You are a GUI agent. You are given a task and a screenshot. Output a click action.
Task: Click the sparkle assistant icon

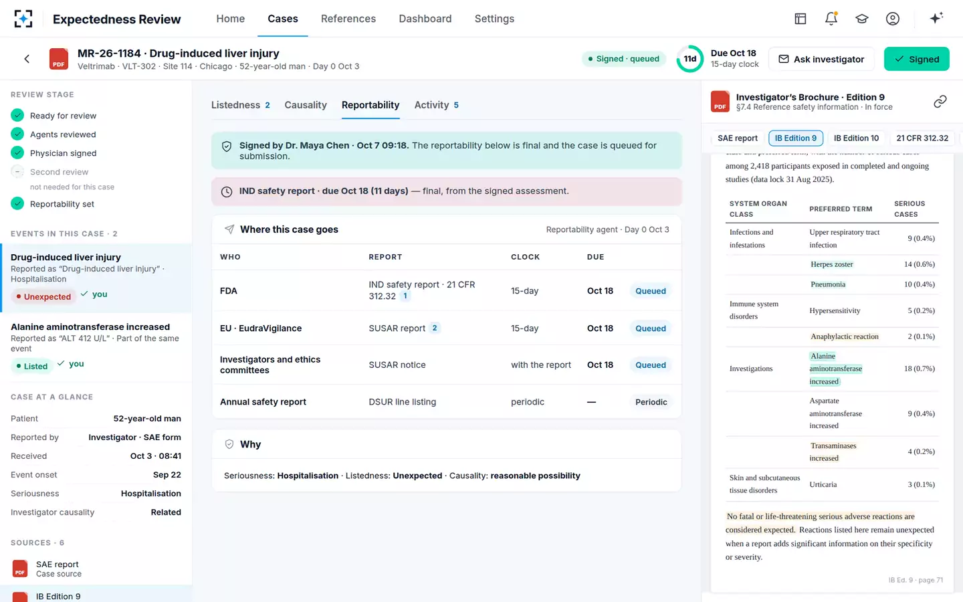tap(936, 18)
